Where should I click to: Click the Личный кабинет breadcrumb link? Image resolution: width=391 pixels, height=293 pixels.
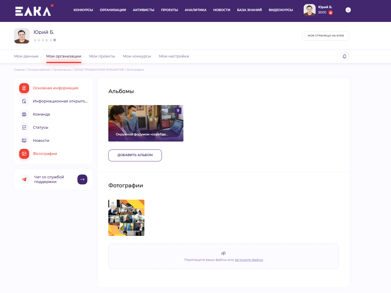point(39,70)
